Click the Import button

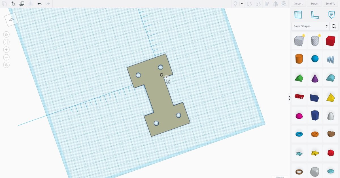(298, 4)
